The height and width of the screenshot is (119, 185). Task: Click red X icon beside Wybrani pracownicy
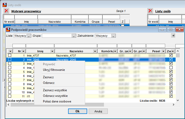6,11
